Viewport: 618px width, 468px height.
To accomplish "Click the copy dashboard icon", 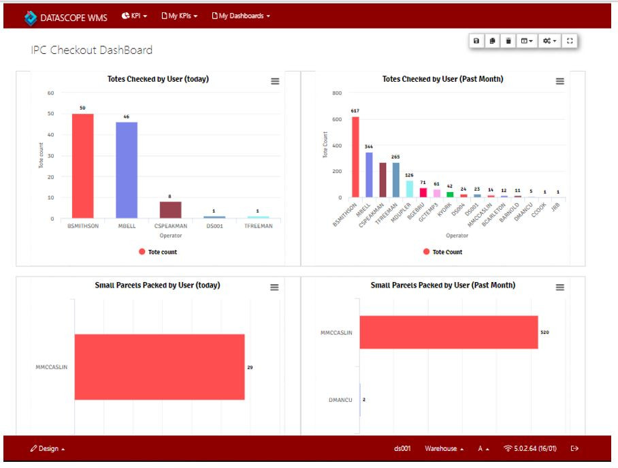I will tap(492, 42).
